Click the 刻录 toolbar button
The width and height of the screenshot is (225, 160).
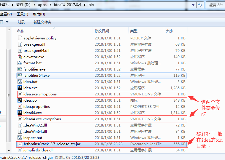tap(21, 22)
